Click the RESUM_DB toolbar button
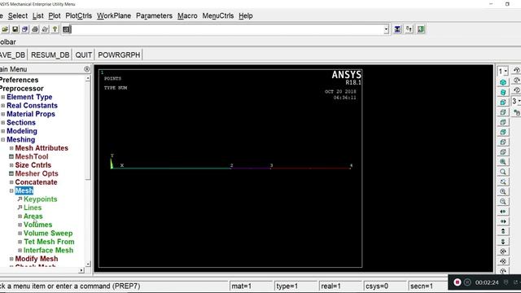 tap(50, 55)
